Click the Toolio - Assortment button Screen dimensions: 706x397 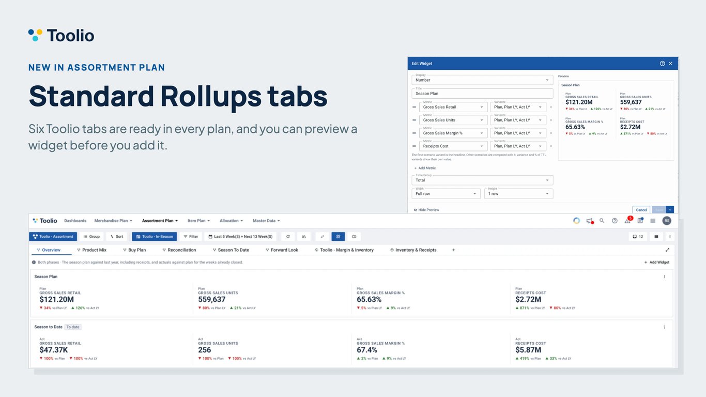[53, 236]
